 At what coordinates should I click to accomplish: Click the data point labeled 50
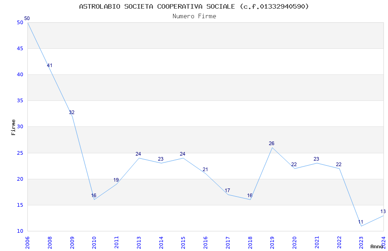click(27, 19)
